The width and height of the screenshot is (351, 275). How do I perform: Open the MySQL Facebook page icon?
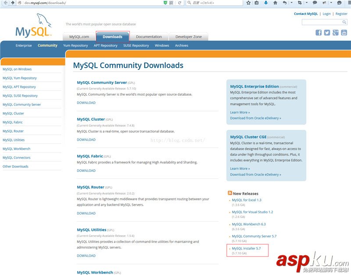pos(319,32)
